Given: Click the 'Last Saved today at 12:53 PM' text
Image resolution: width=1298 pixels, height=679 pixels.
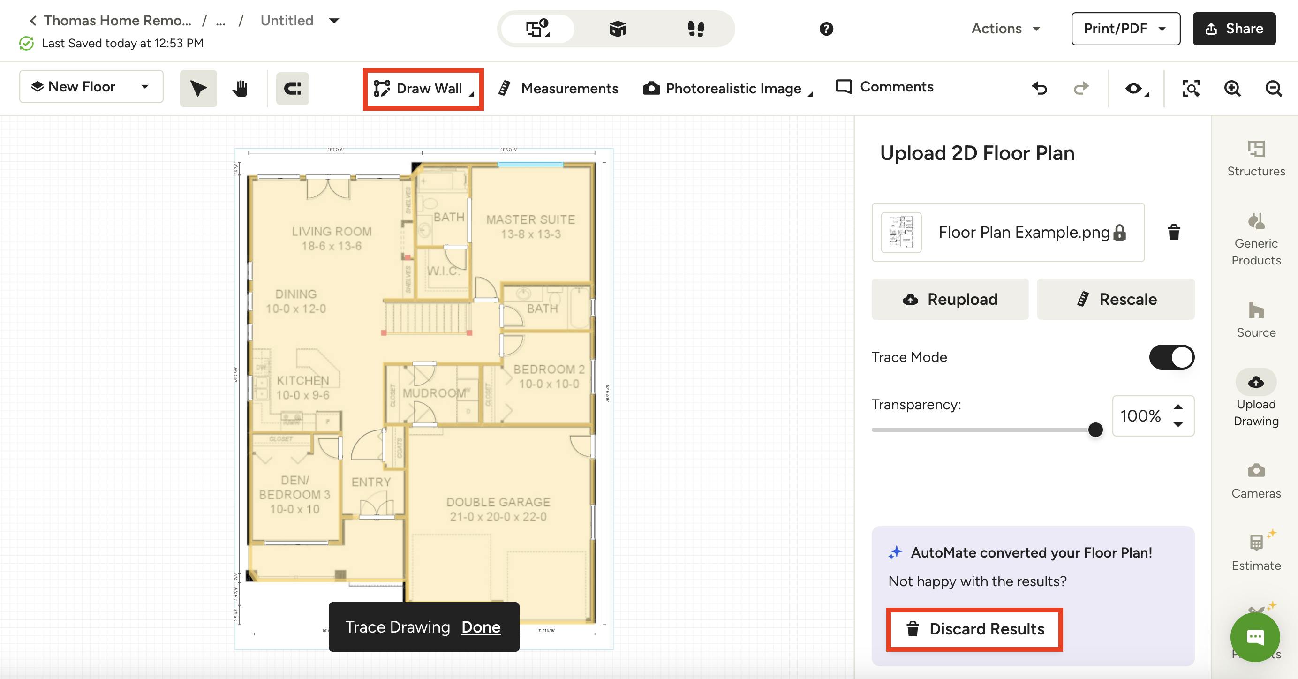Looking at the screenshot, I should pos(122,43).
